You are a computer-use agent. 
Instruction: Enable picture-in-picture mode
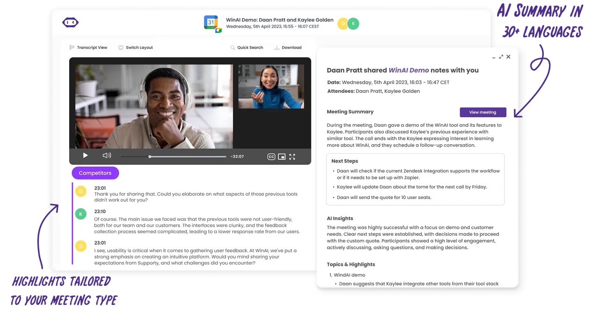pos(282,156)
